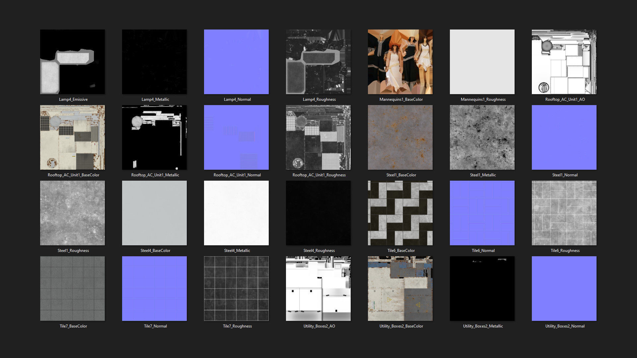This screenshot has height=358, width=637.
Task: Click the Lamp4_Normal file name label
Action: pyautogui.click(x=237, y=99)
